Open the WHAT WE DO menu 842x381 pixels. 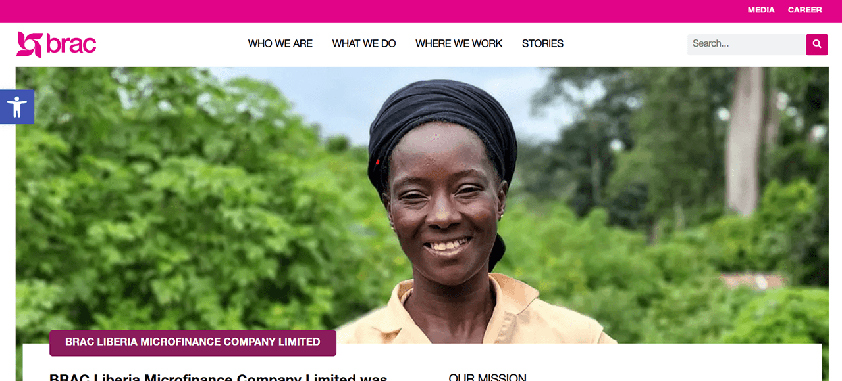pyautogui.click(x=364, y=43)
